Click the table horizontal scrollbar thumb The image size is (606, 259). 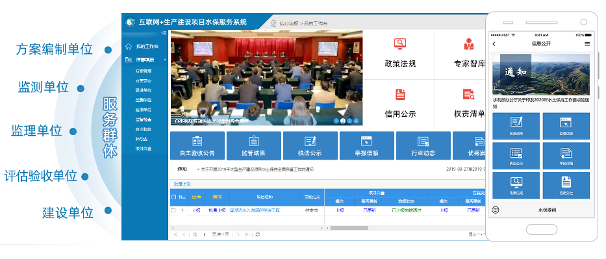coord(349,228)
